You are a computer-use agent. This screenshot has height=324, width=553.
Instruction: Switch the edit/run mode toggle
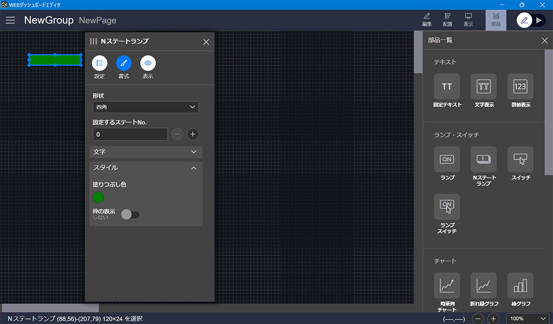point(531,20)
